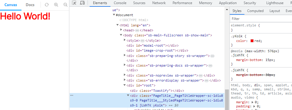The width and height of the screenshot is (292, 110).
Task: Open the Elements panel tab
Action: pos(100,3)
